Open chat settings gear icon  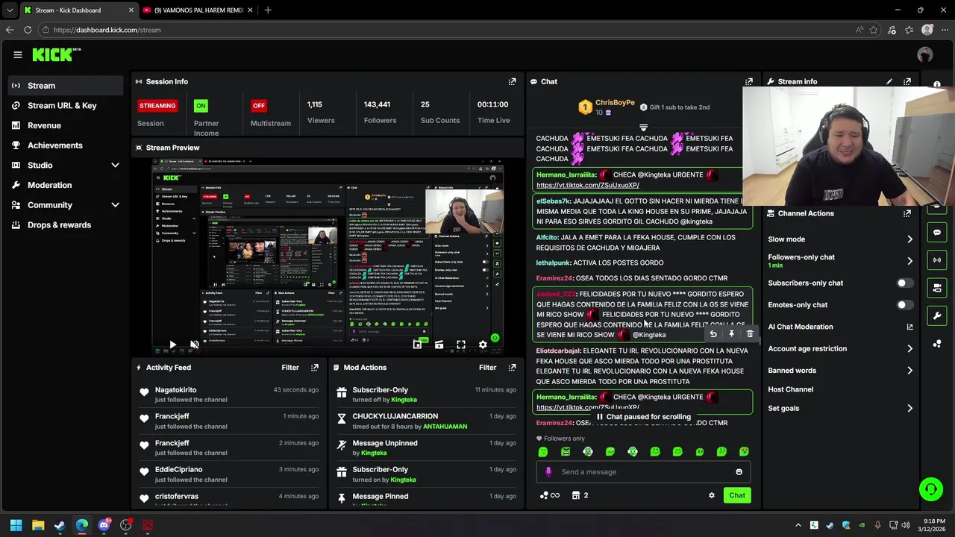[x=711, y=495]
